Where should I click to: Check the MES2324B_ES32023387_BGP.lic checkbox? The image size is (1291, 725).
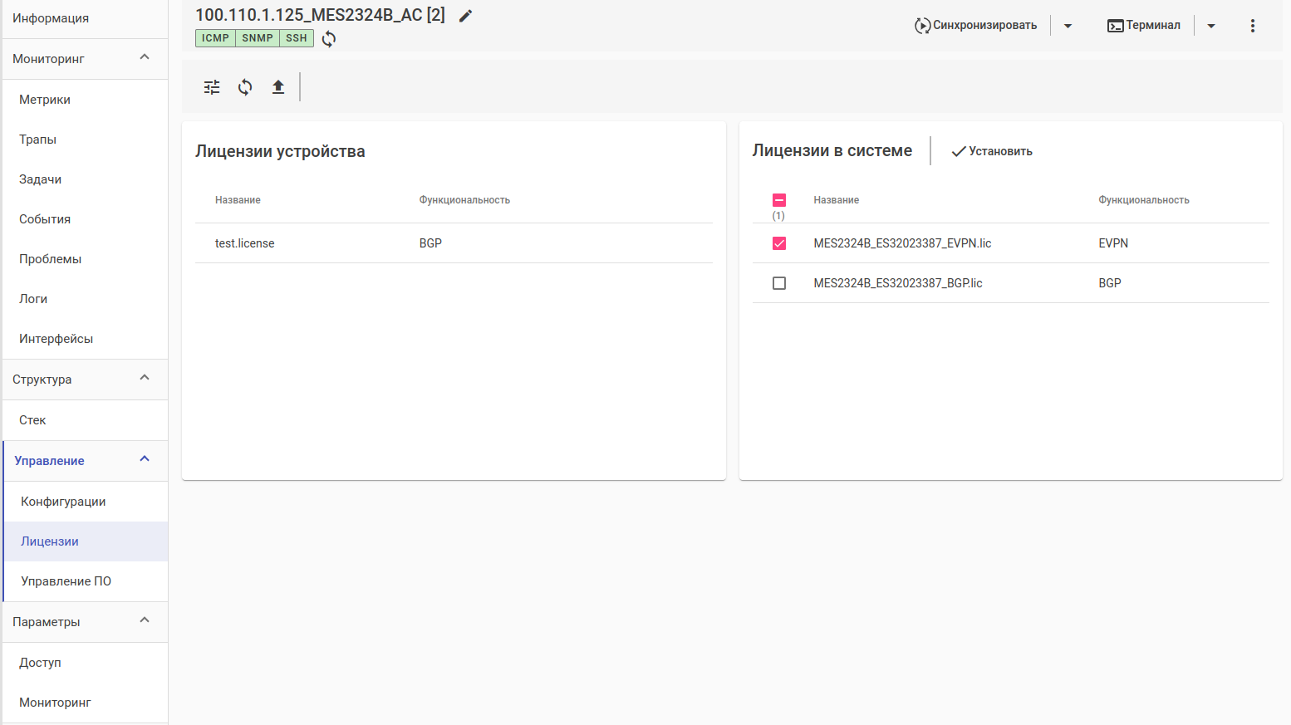pos(779,283)
